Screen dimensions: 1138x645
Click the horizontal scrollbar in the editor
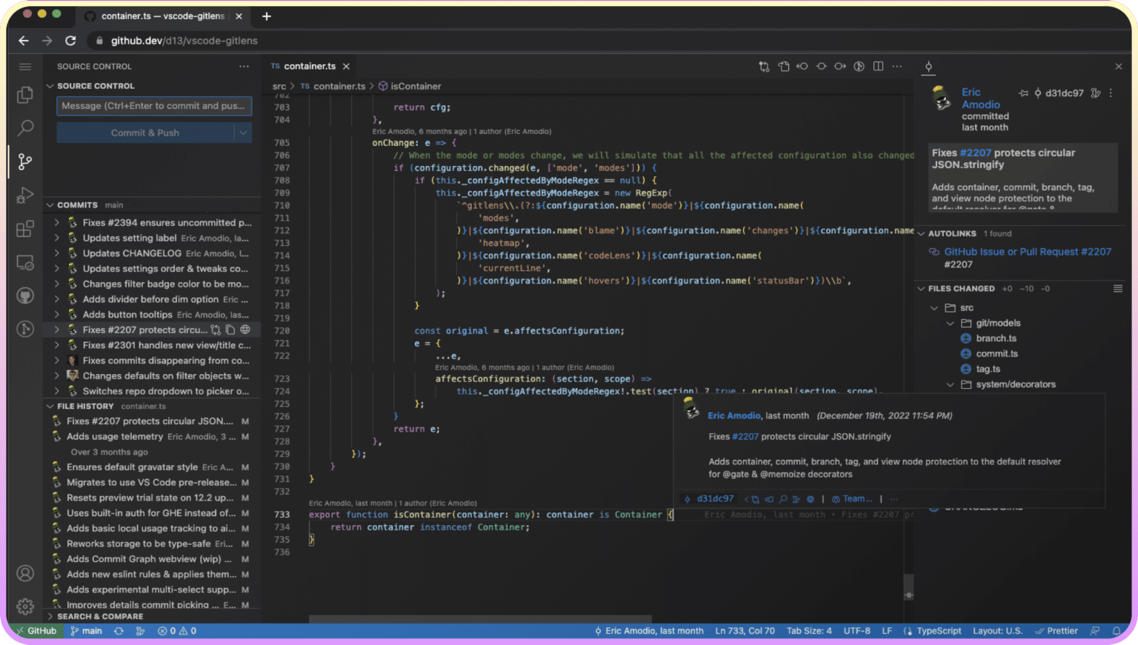coord(480,619)
